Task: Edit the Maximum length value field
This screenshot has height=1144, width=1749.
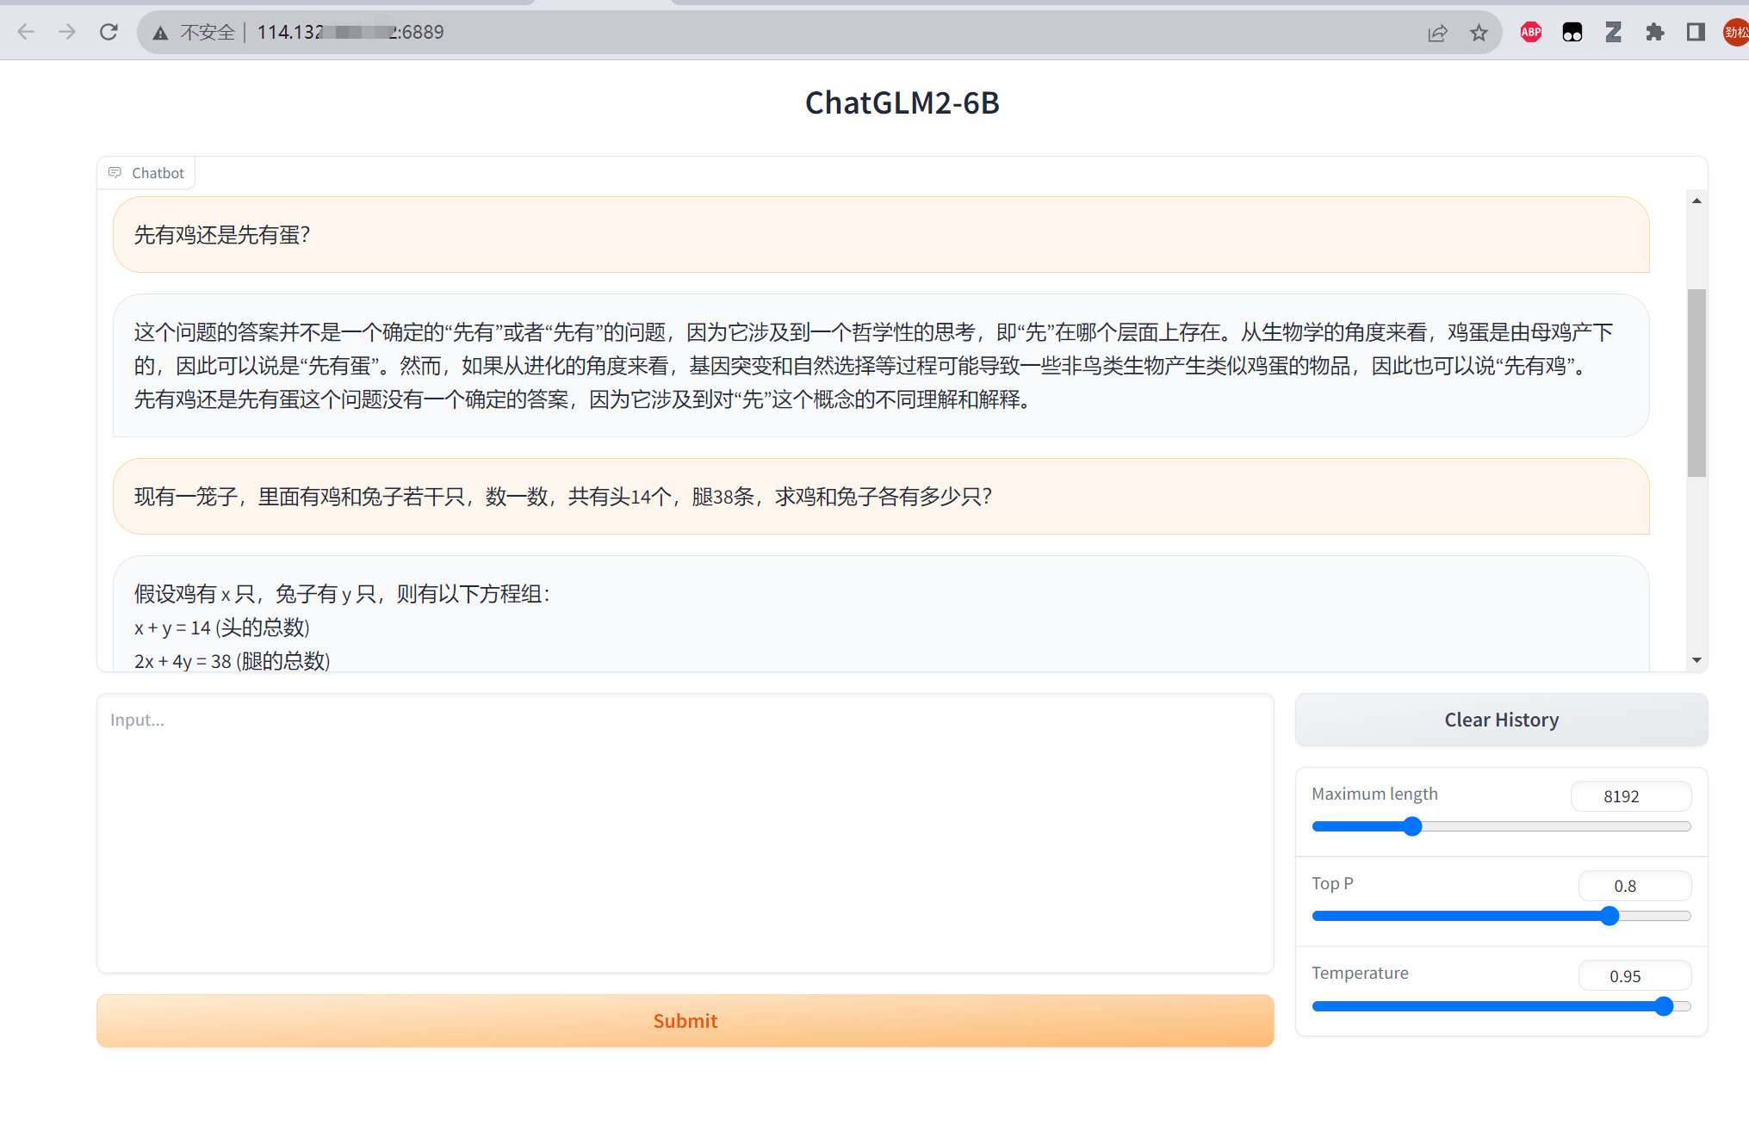Action: (1630, 796)
